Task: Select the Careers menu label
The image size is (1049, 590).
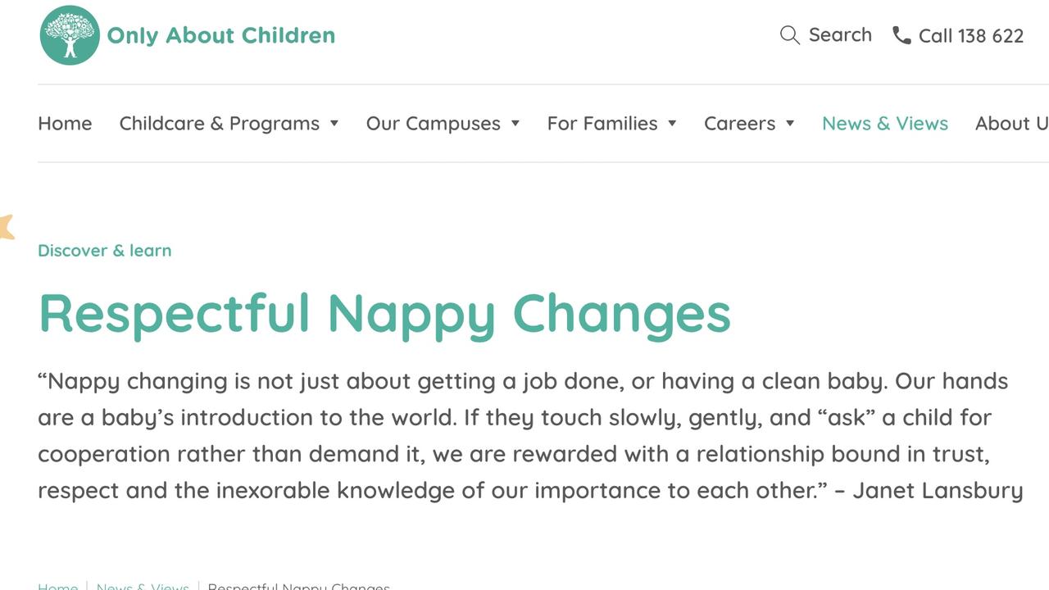Action: (x=740, y=124)
